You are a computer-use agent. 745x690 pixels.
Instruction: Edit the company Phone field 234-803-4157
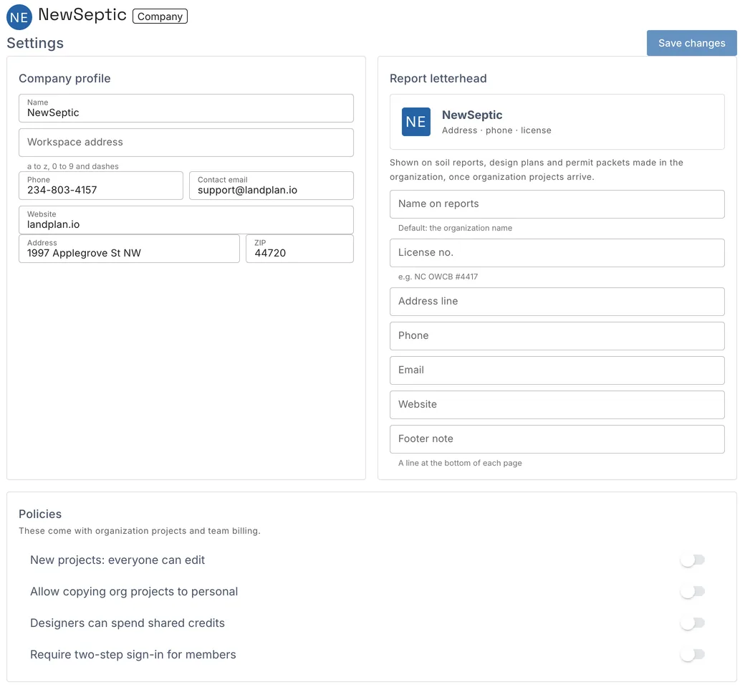[x=101, y=186]
